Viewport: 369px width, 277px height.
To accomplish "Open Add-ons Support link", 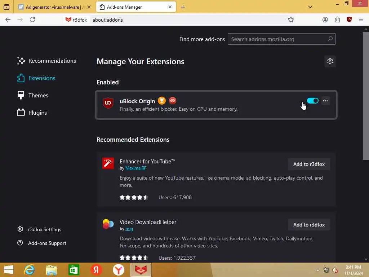I will [42, 243].
